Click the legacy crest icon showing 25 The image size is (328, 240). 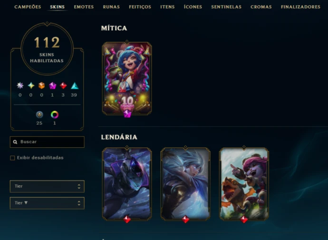(x=39, y=115)
